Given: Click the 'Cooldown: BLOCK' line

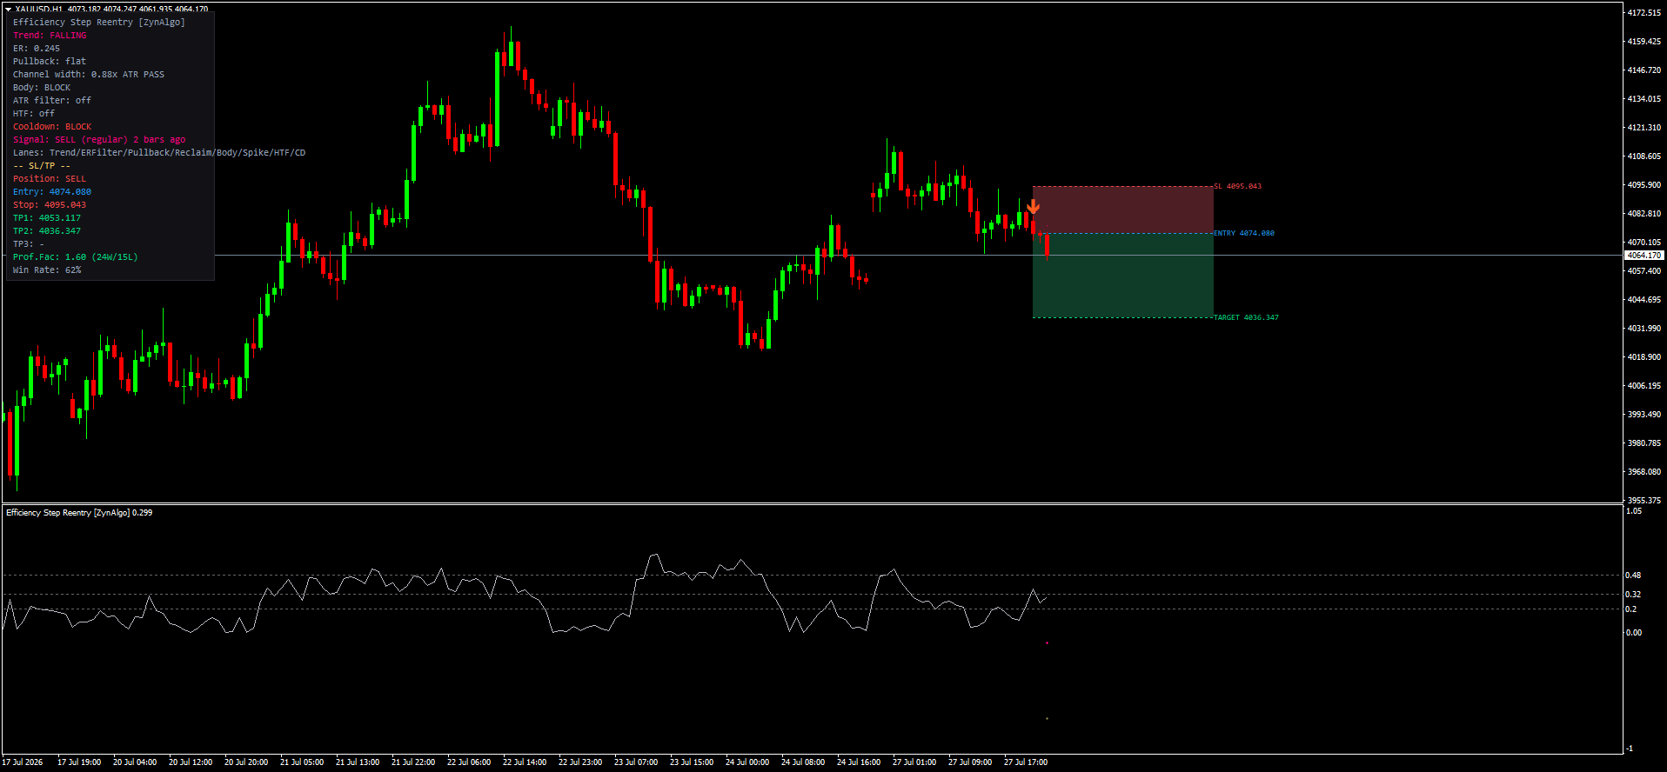Looking at the screenshot, I should [x=52, y=127].
